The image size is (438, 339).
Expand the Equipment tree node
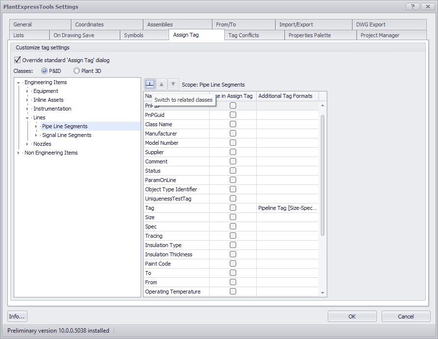click(27, 91)
